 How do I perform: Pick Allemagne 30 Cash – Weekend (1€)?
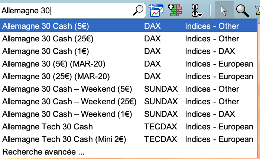pyautogui.click(x=129, y=114)
